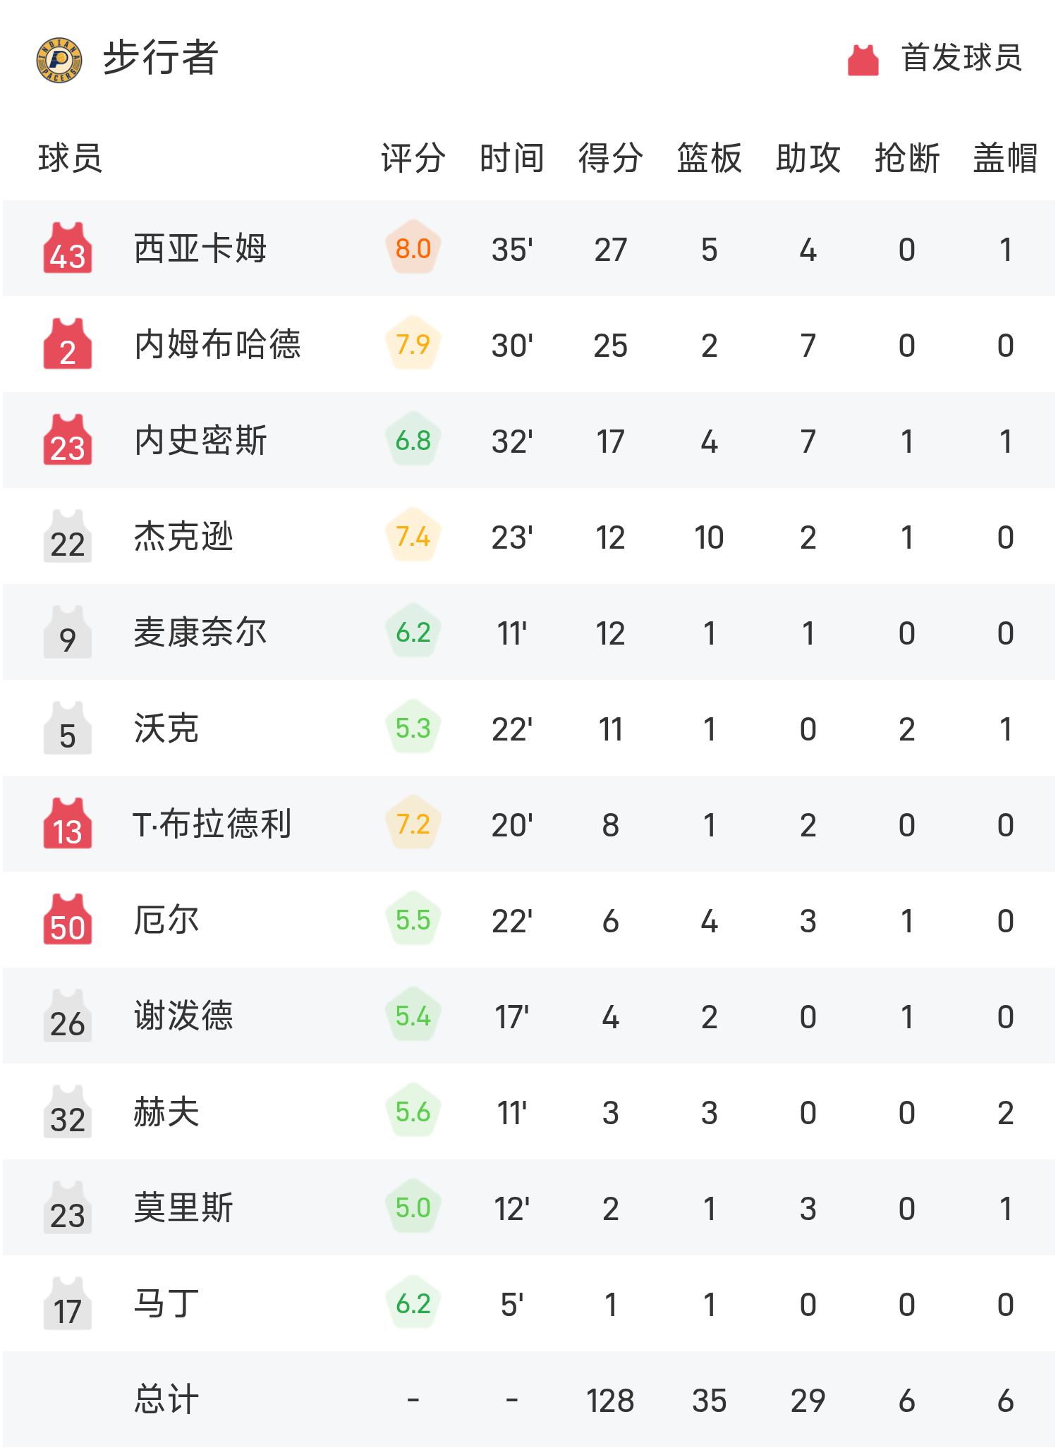1058x1450 pixels.
Task: Sort by the 篮板 column header
Action: click(x=709, y=158)
